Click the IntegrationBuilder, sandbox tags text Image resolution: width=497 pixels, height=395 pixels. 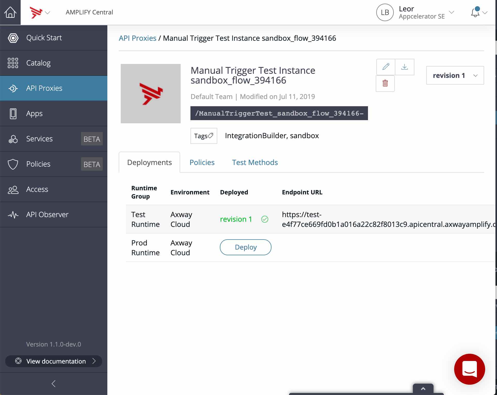point(272,136)
